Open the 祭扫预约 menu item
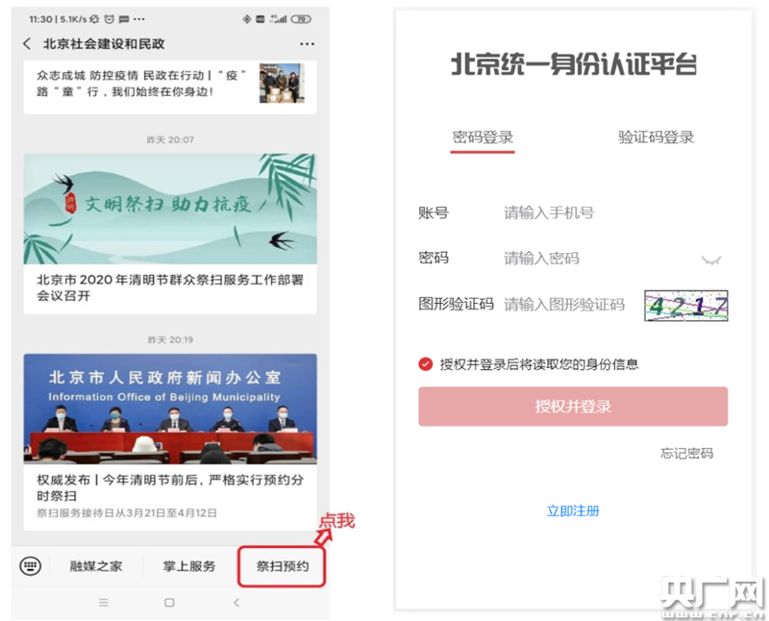769x621 pixels. pyautogui.click(x=282, y=566)
